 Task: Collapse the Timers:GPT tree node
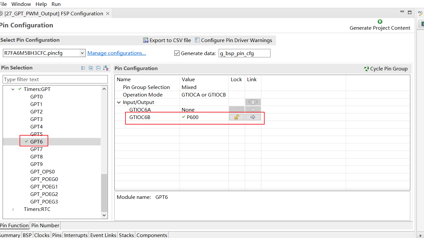[x=13, y=89]
